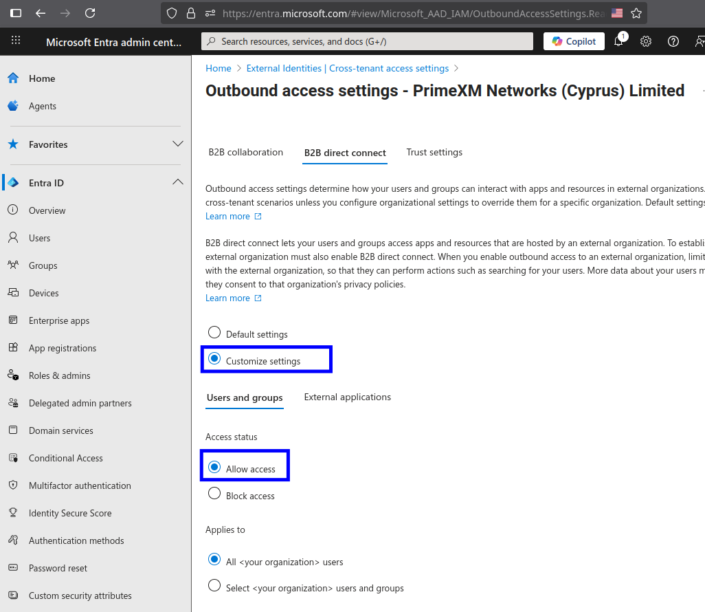The height and width of the screenshot is (612, 705).
Task: Click the browser sidebar toggle icon
Action: coord(16,13)
